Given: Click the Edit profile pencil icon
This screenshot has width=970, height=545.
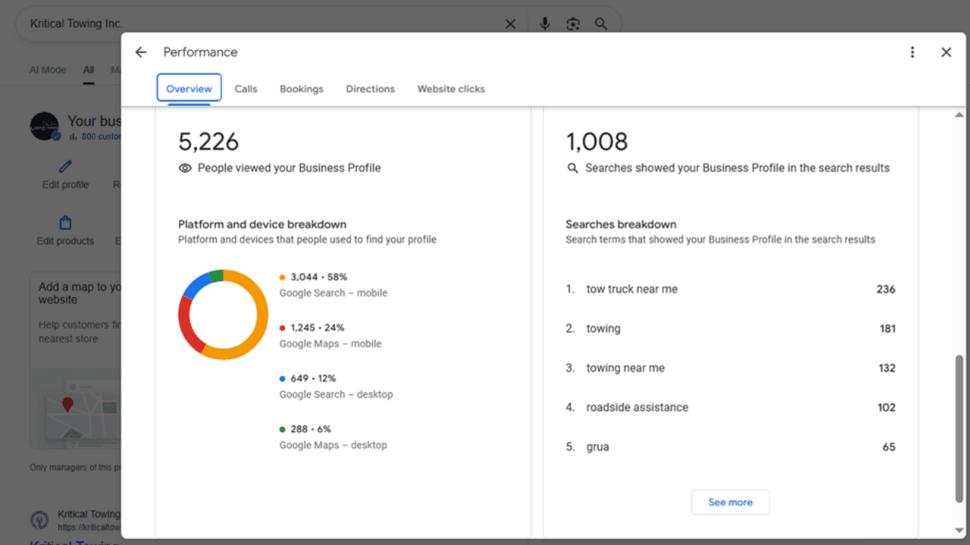Looking at the screenshot, I should click(66, 167).
